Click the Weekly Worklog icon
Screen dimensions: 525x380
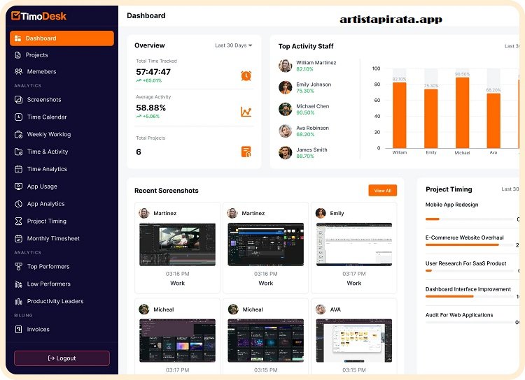tap(18, 134)
